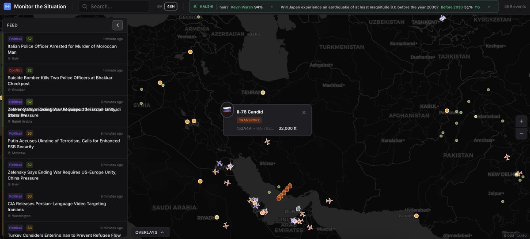
Task: Collapse the Feed panel with chevron
Action: 117,25
